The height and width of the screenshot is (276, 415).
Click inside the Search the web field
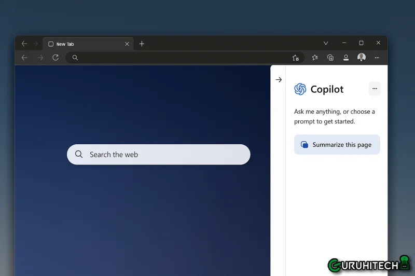coord(166,155)
